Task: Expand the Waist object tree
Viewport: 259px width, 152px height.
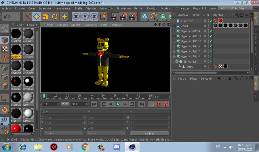Action: click(174, 26)
